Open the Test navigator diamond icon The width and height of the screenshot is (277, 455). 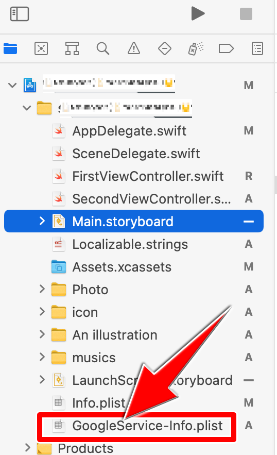[x=164, y=48]
